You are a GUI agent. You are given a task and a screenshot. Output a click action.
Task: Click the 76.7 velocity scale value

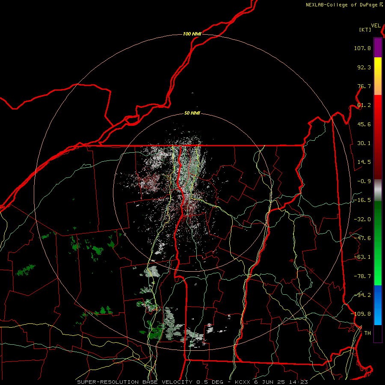[364, 86]
